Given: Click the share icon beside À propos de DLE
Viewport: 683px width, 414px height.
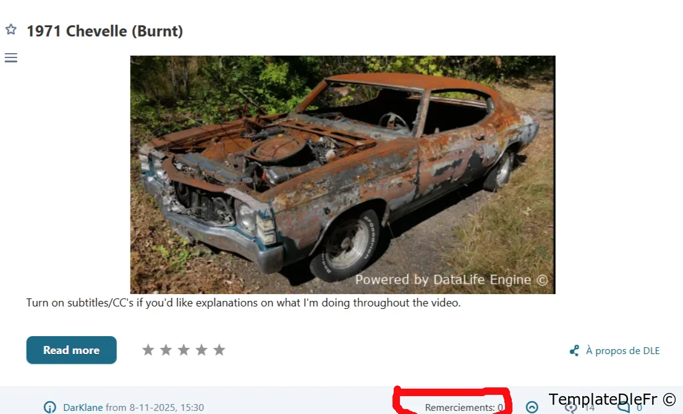Looking at the screenshot, I should coord(575,350).
